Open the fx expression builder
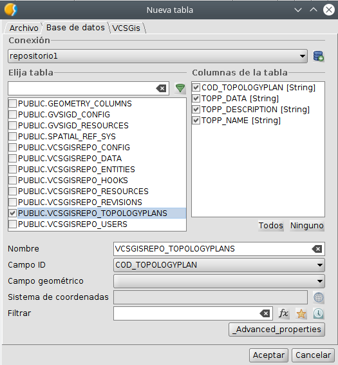The image size is (338, 365). coord(284,313)
